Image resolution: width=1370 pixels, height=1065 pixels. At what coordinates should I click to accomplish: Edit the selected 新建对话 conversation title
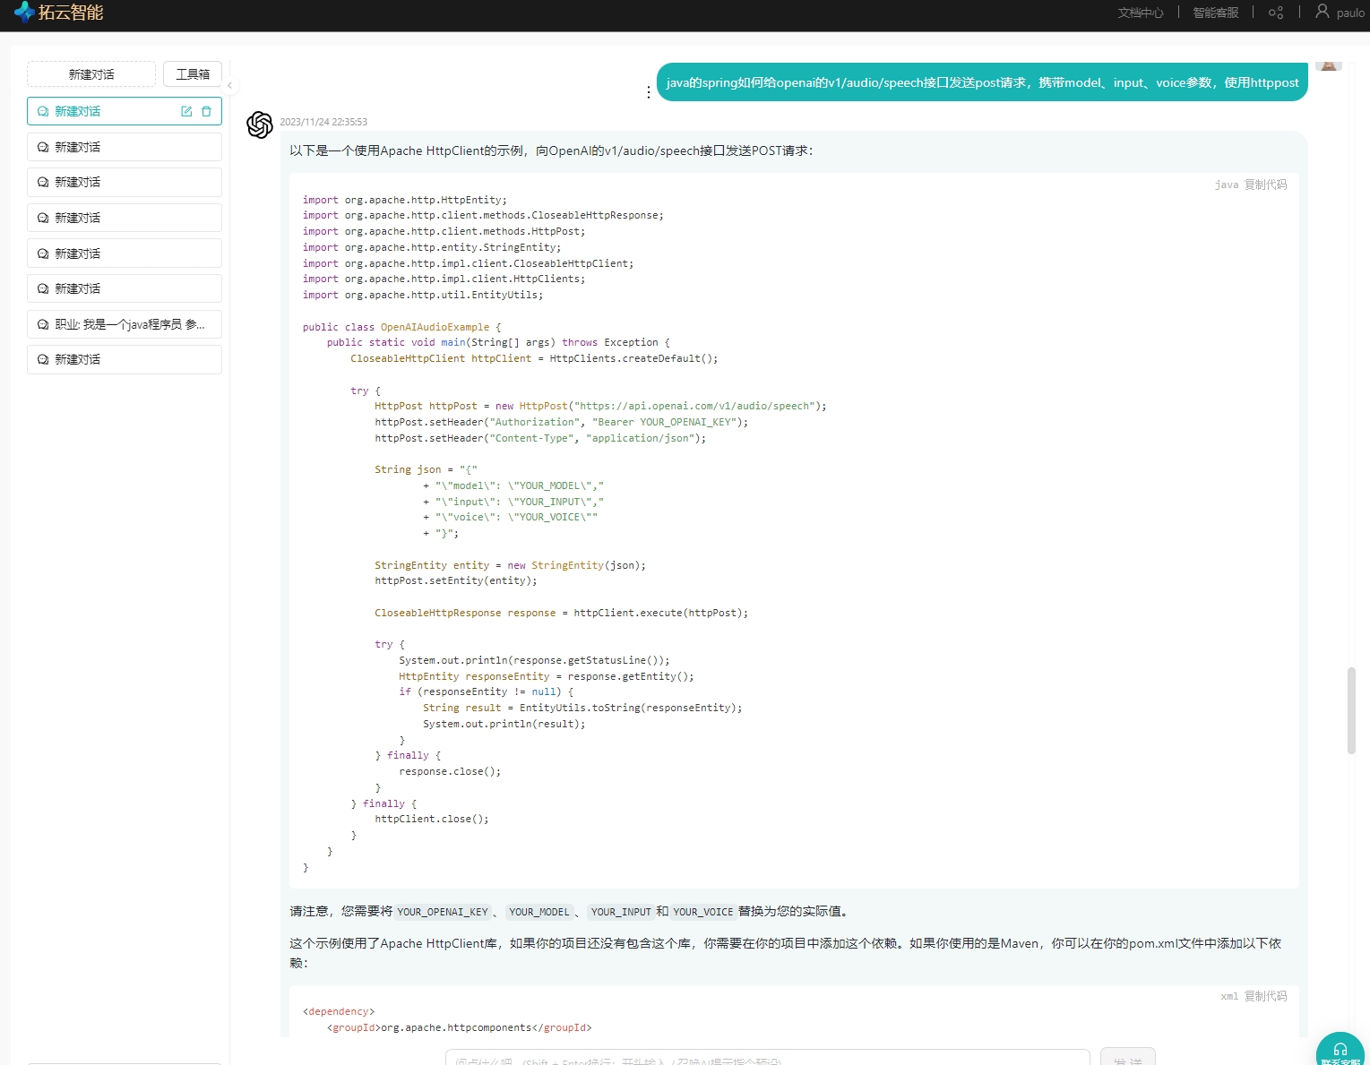click(x=186, y=111)
